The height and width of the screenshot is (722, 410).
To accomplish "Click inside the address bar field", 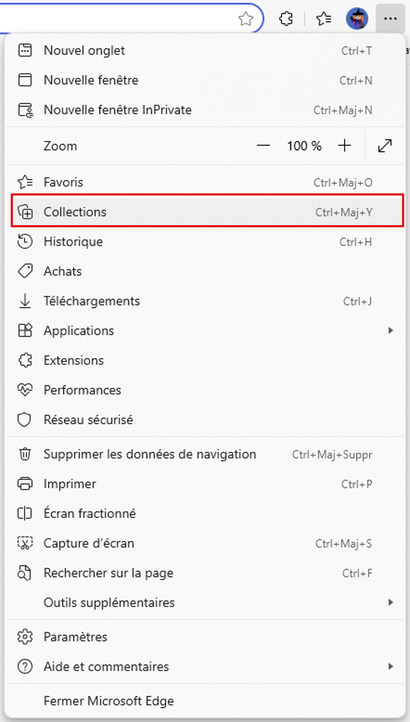I will (x=117, y=19).
